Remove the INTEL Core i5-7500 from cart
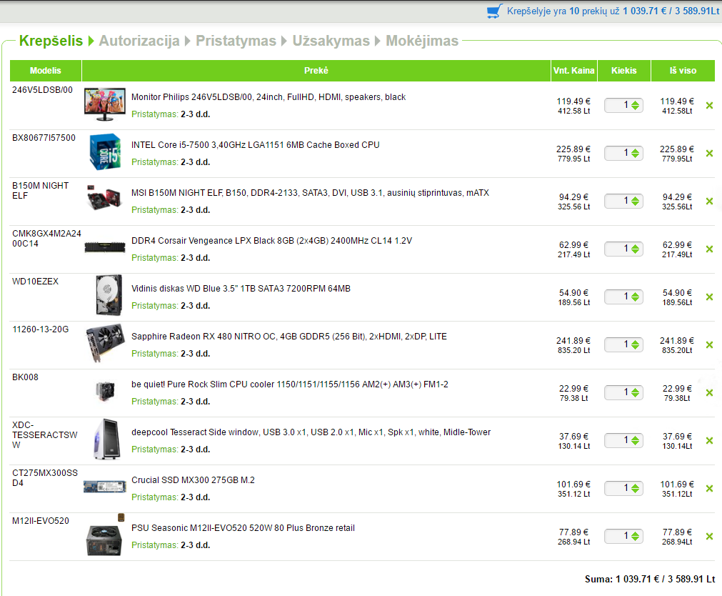Screen dimensions: 722x596 pos(709,154)
